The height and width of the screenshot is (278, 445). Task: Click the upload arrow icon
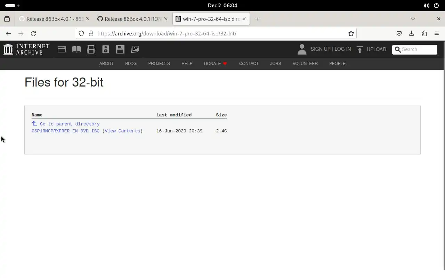pos(360,49)
